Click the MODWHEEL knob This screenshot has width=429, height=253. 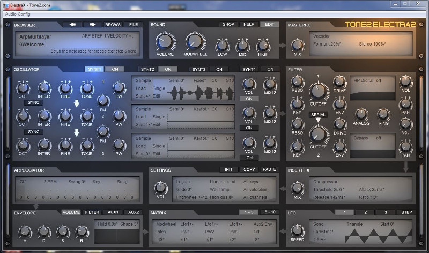(195, 41)
